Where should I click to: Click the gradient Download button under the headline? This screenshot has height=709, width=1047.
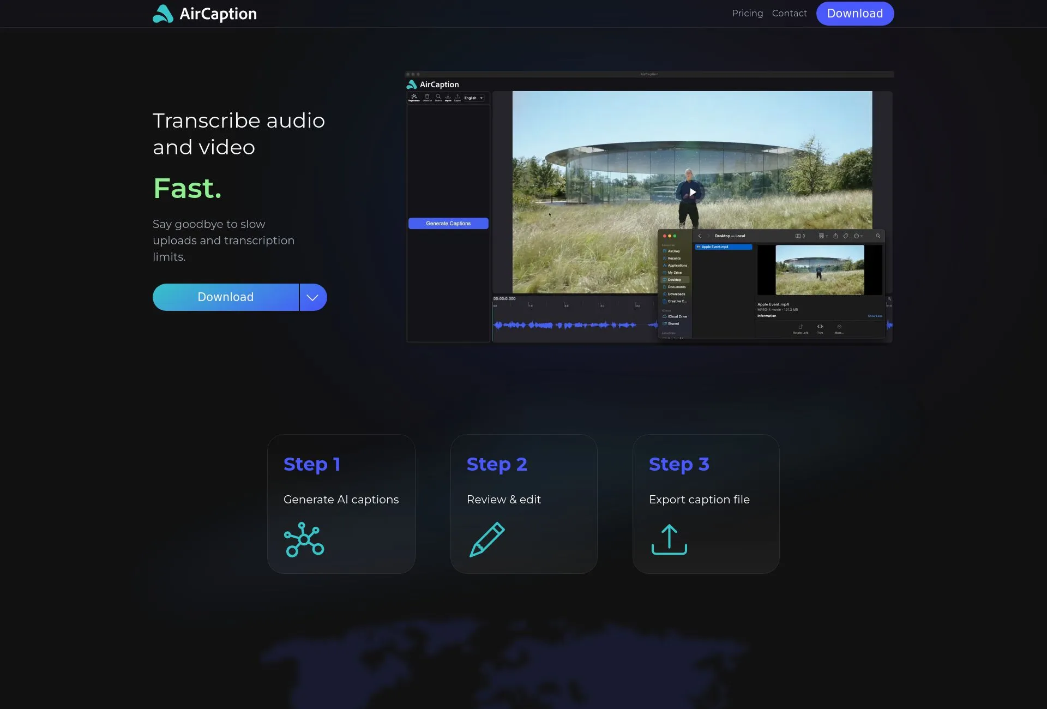point(226,297)
